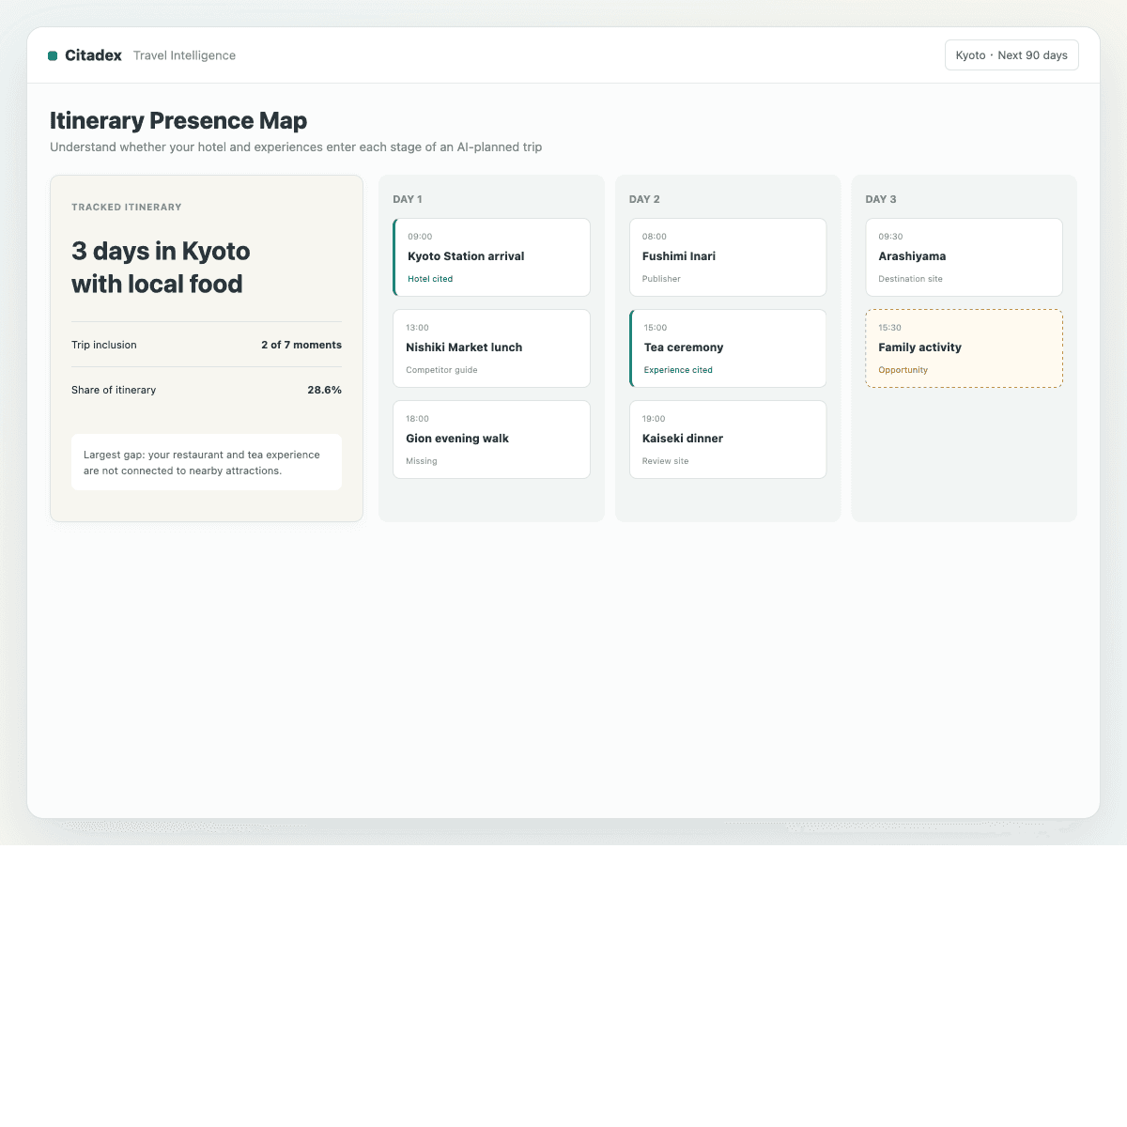Click the 3 days in Kyoto title
Viewport: 1127px width, 1127px height.
pos(161,268)
